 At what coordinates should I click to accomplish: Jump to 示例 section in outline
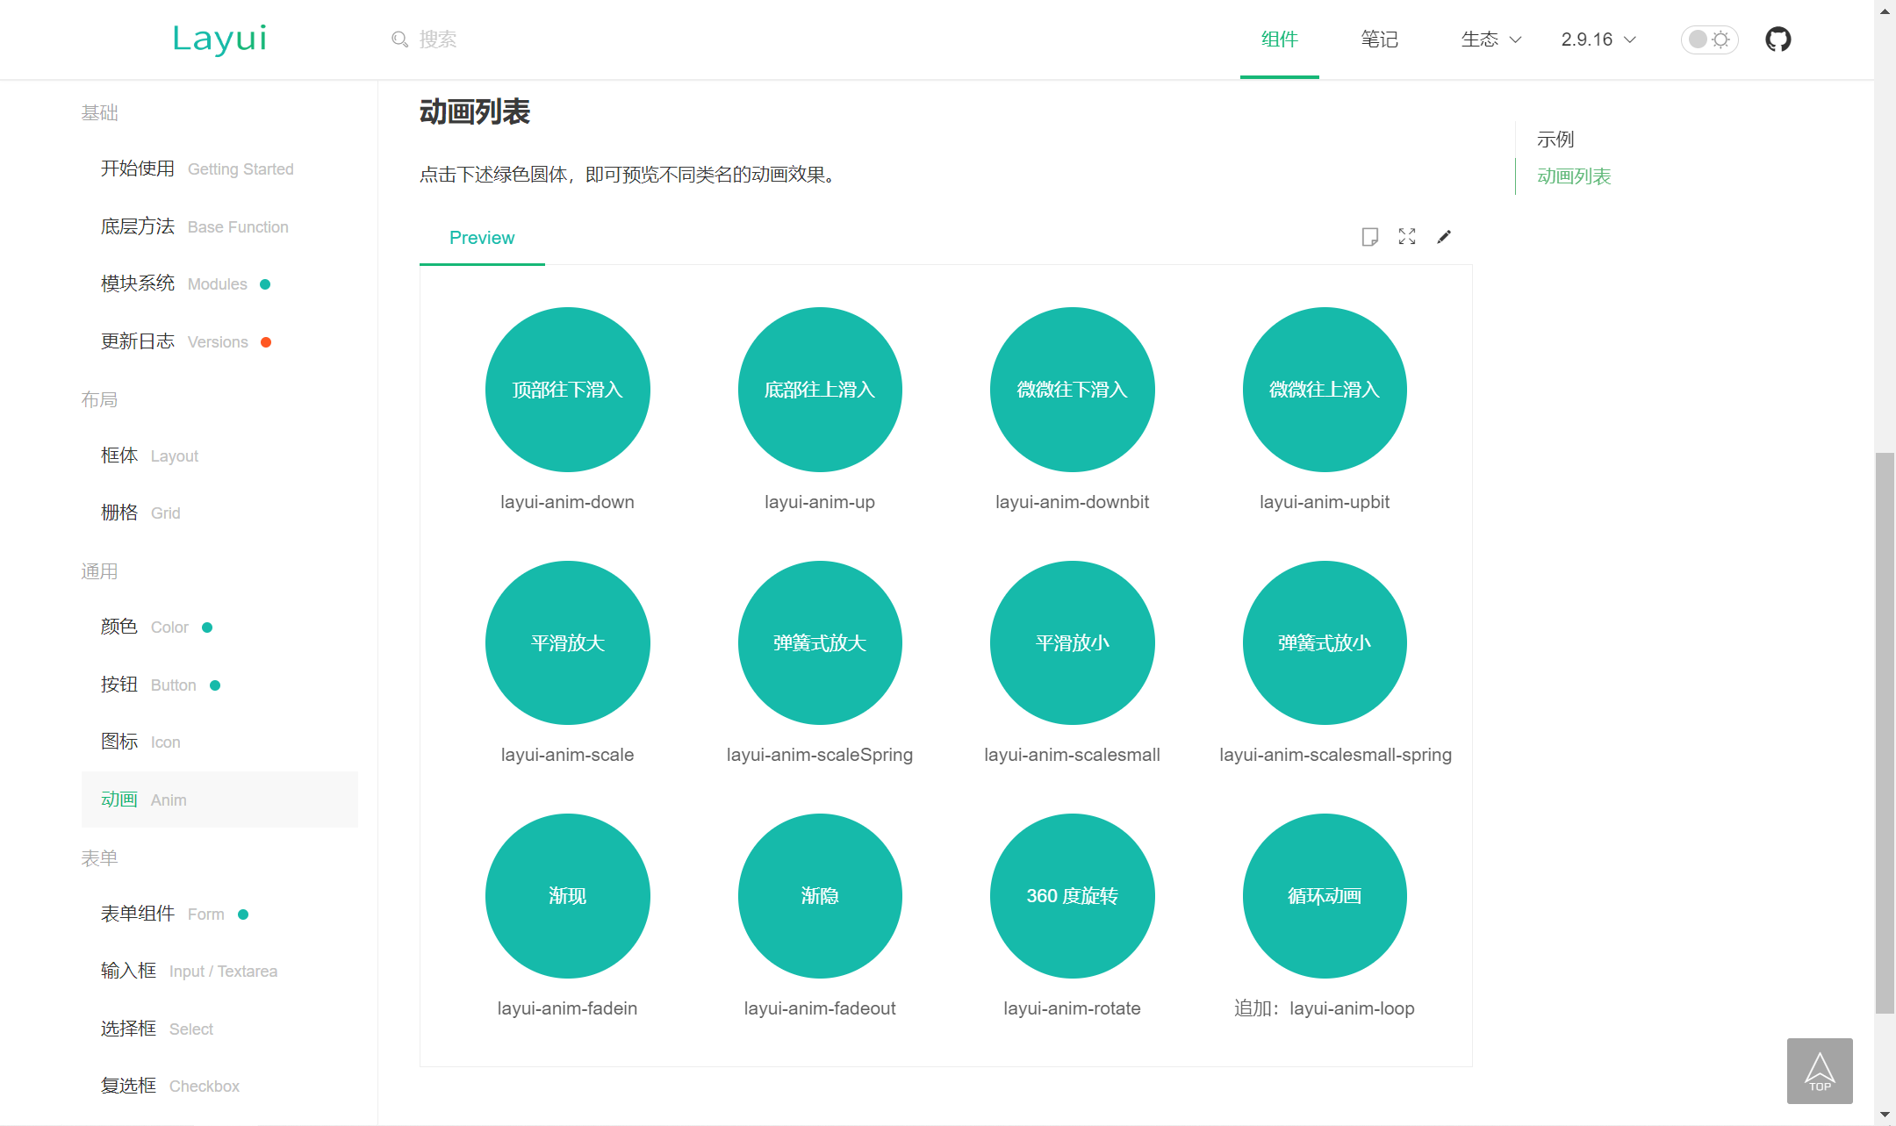coord(1555,140)
